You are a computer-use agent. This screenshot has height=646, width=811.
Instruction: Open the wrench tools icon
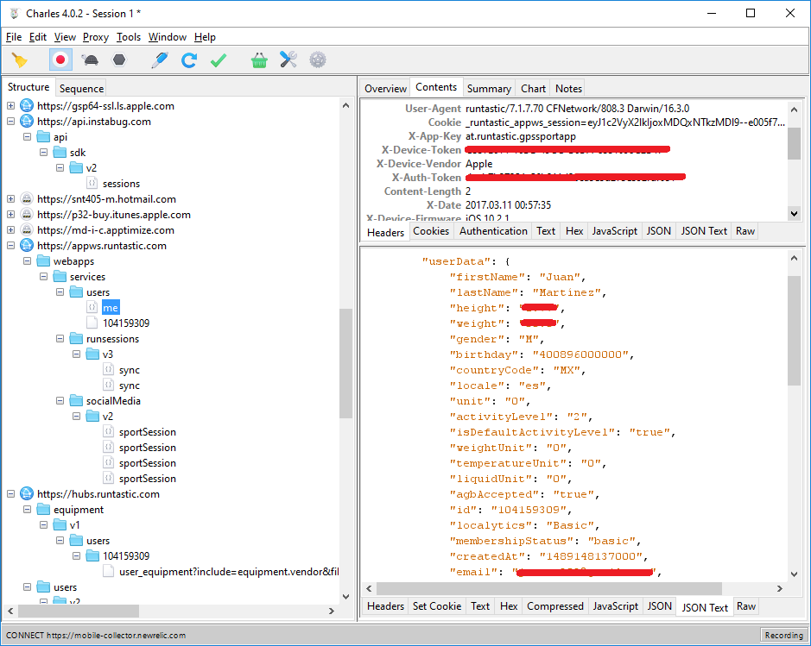click(x=288, y=60)
